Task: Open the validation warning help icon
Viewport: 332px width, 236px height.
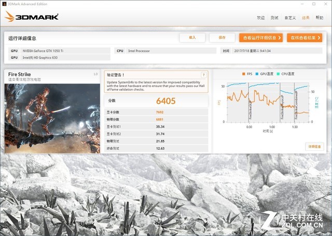Action: (203, 75)
